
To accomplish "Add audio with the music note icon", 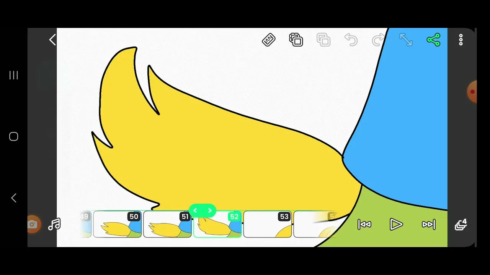I will point(54,225).
